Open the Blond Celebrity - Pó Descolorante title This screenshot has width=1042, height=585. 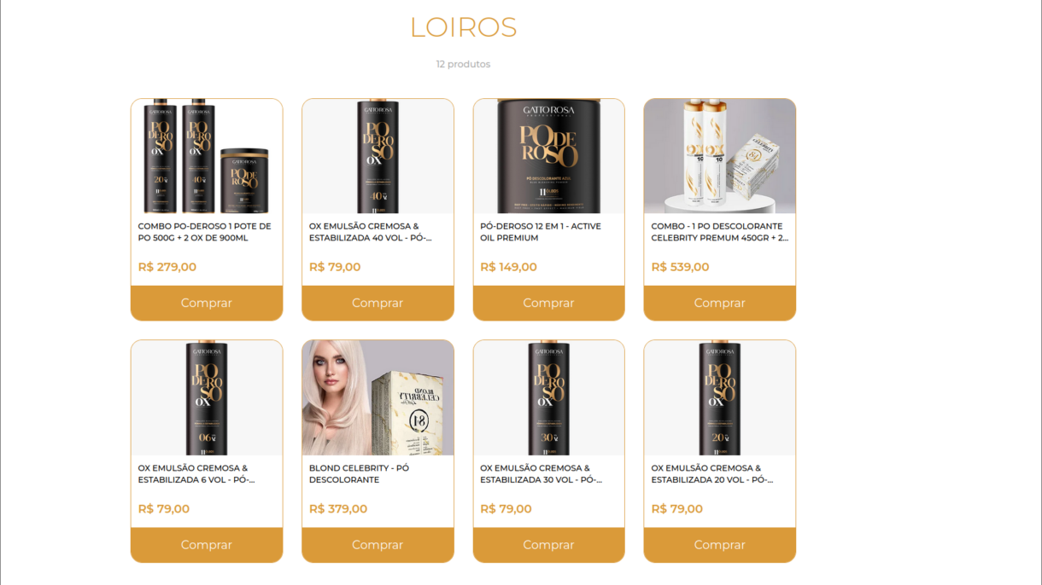coord(359,474)
